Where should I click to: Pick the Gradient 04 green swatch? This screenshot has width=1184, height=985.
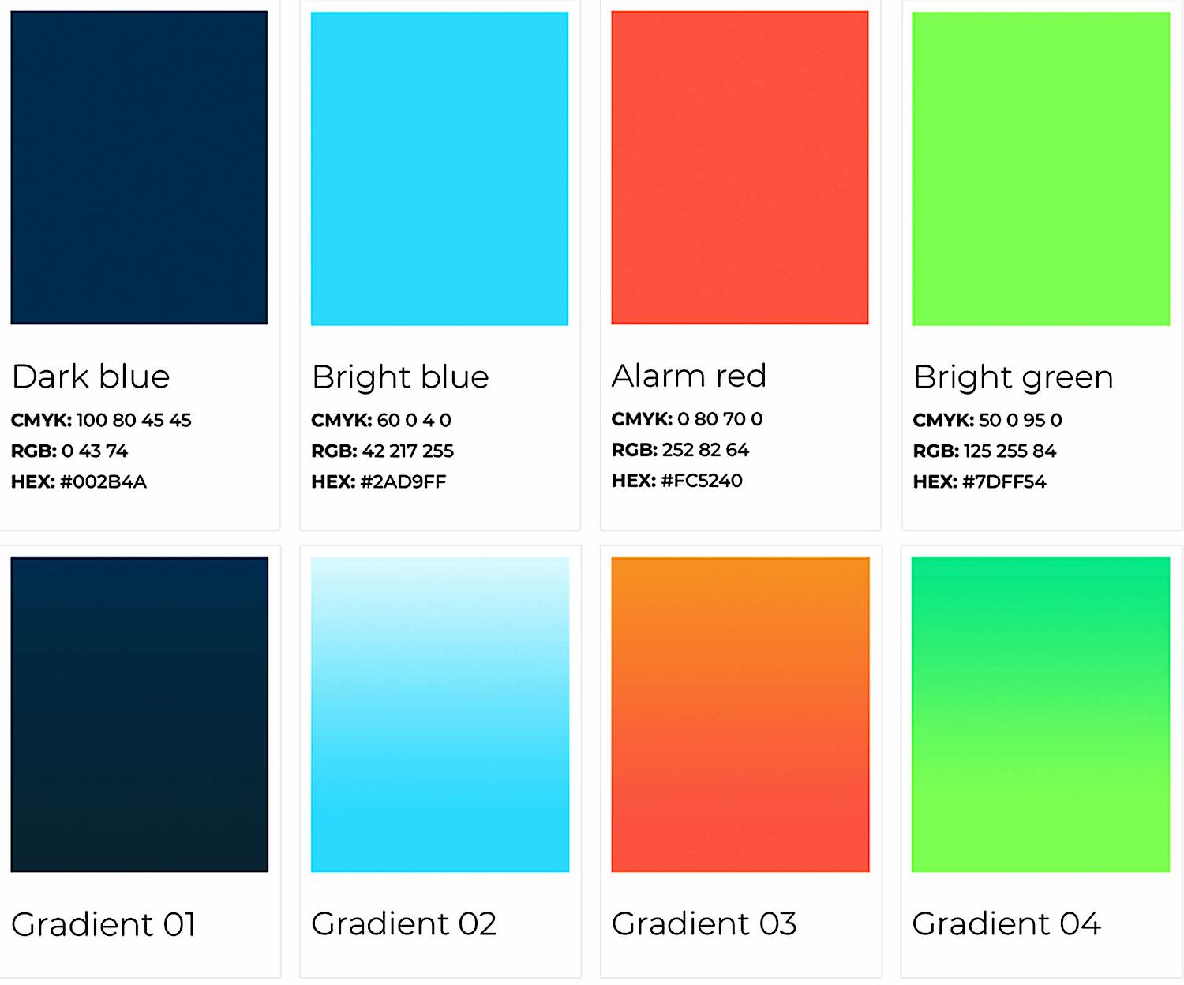[x=1040, y=714]
